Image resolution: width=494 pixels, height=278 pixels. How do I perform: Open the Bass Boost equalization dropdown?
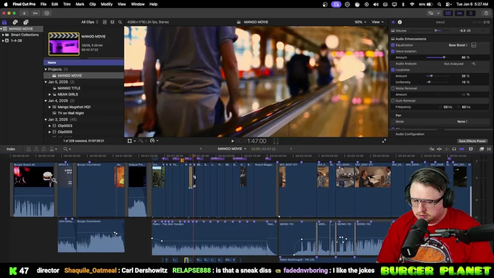(458, 45)
